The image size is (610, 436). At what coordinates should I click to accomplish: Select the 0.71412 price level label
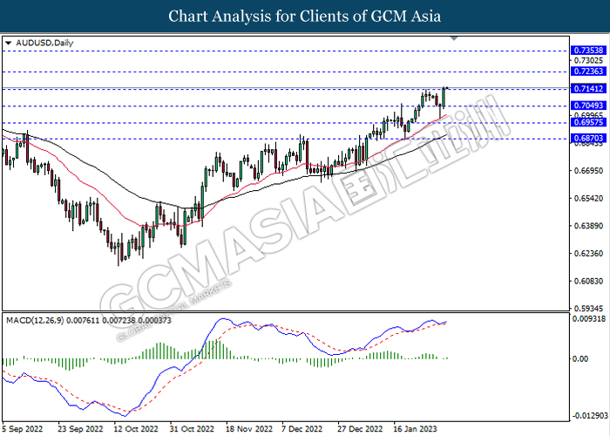(x=588, y=89)
